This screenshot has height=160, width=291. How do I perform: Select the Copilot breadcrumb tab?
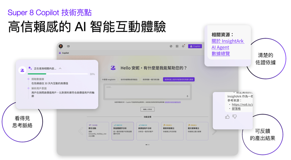pyautogui.click(x=64, y=53)
